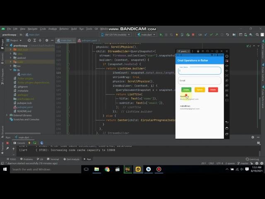This screenshot has width=265, height=199.
Task: Open Problems tool window tab
Action: (26, 159)
